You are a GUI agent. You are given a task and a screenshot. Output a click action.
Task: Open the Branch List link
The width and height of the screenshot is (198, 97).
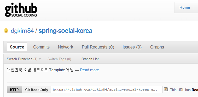point(90,59)
